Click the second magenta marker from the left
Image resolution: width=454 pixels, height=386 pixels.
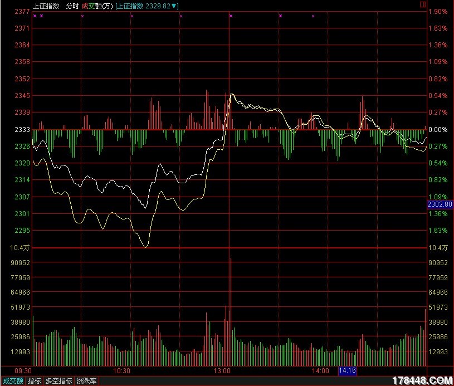pyautogui.click(x=41, y=16)
